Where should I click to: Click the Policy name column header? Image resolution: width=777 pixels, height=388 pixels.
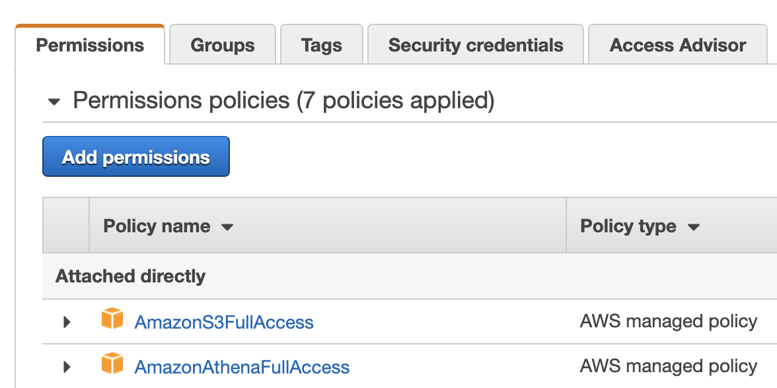pyautogui.click(x=157, y=226)
